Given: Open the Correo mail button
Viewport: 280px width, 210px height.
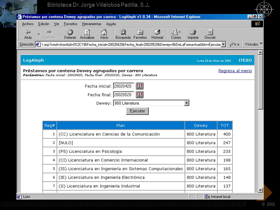Looking at the screenshot, I should coord(176,34).
